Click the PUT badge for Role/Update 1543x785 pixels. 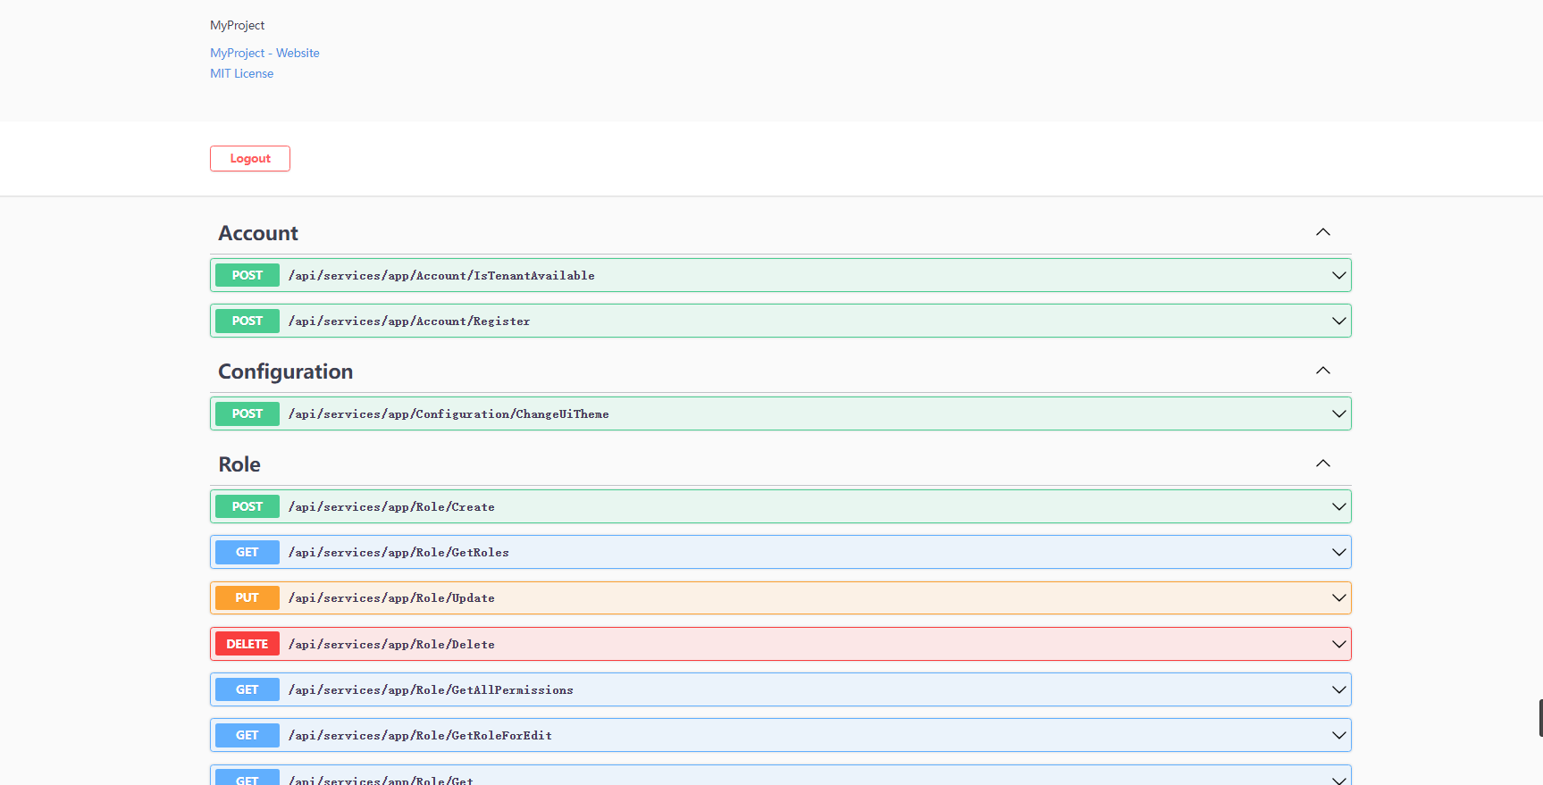(247, 597)
